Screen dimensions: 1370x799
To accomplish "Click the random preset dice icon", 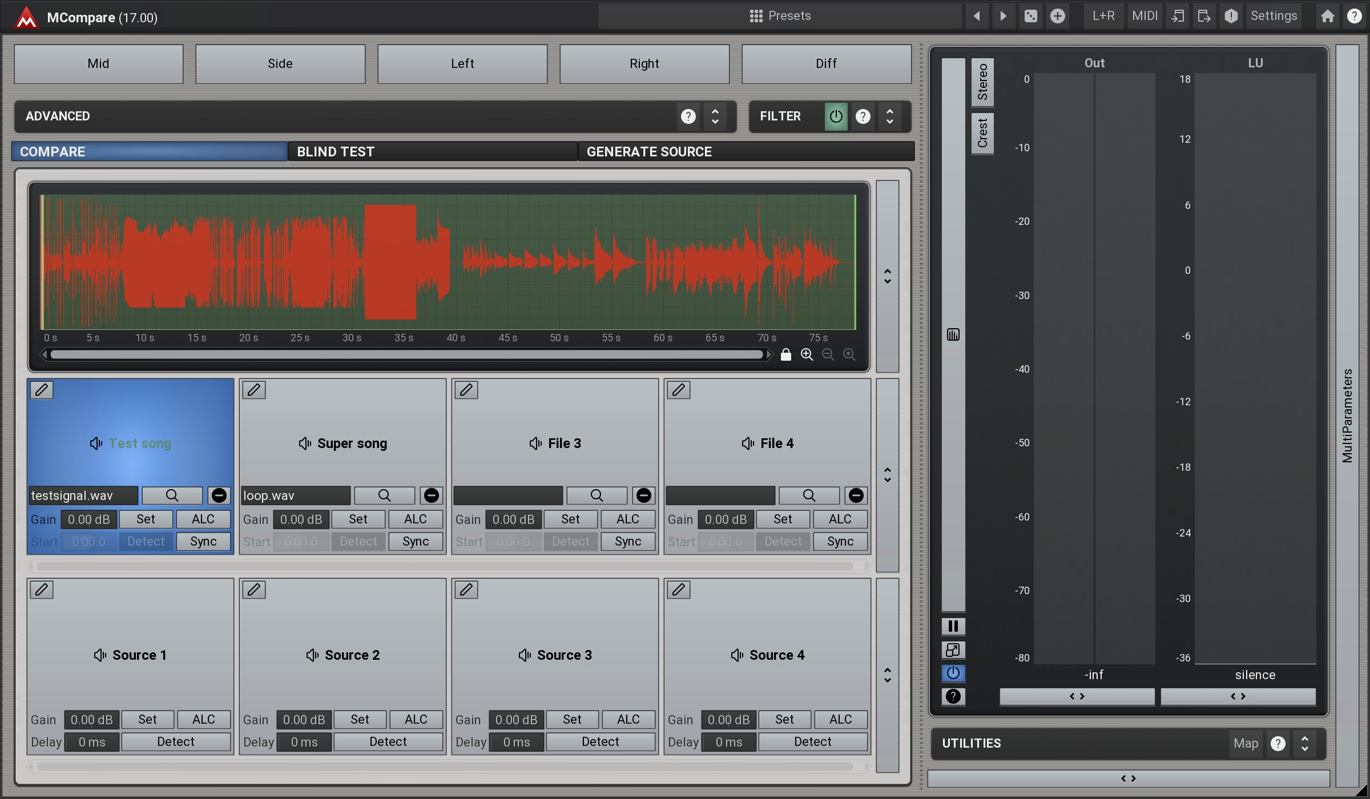I will (1030, 16).
